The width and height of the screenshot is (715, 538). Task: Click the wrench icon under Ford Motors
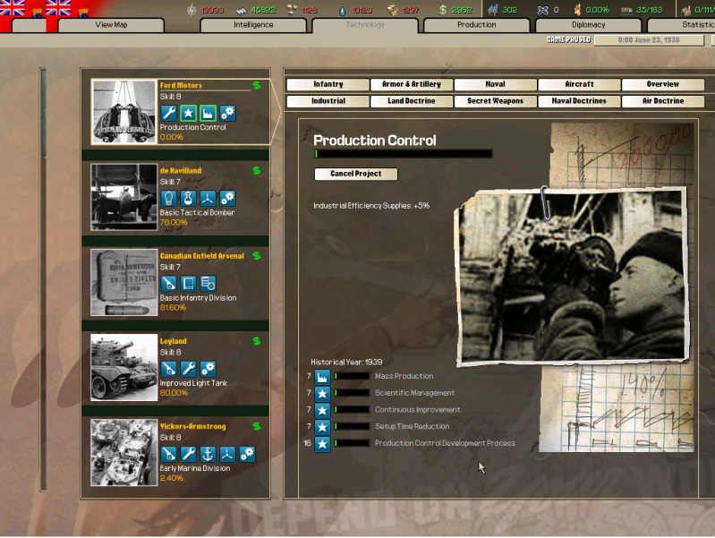[168, 113]
